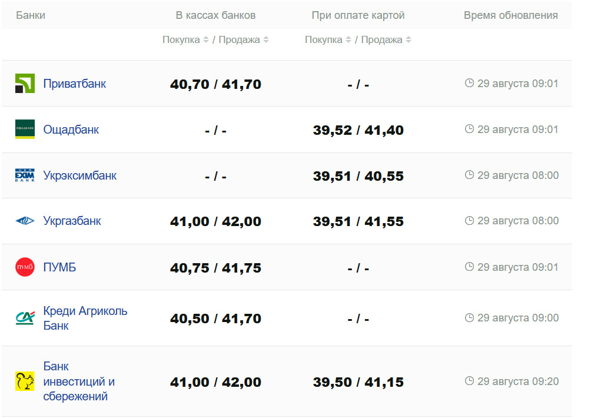This screenshot has width=591, height=418.
Task: Open the Укрэксимбанк link
Action: (x=80, y=175)
